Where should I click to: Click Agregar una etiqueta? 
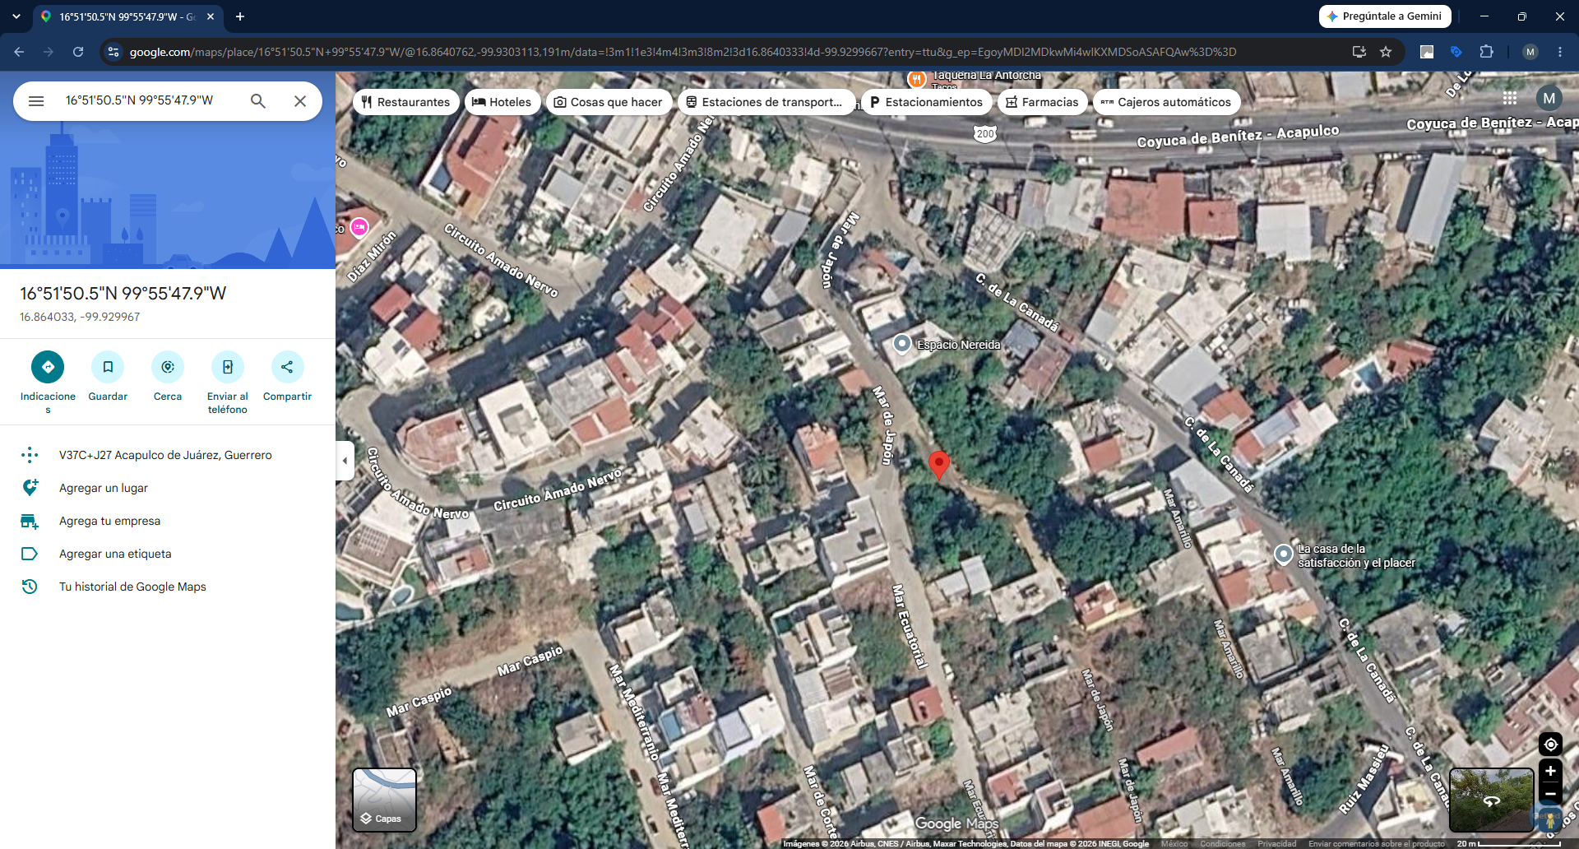168,554
